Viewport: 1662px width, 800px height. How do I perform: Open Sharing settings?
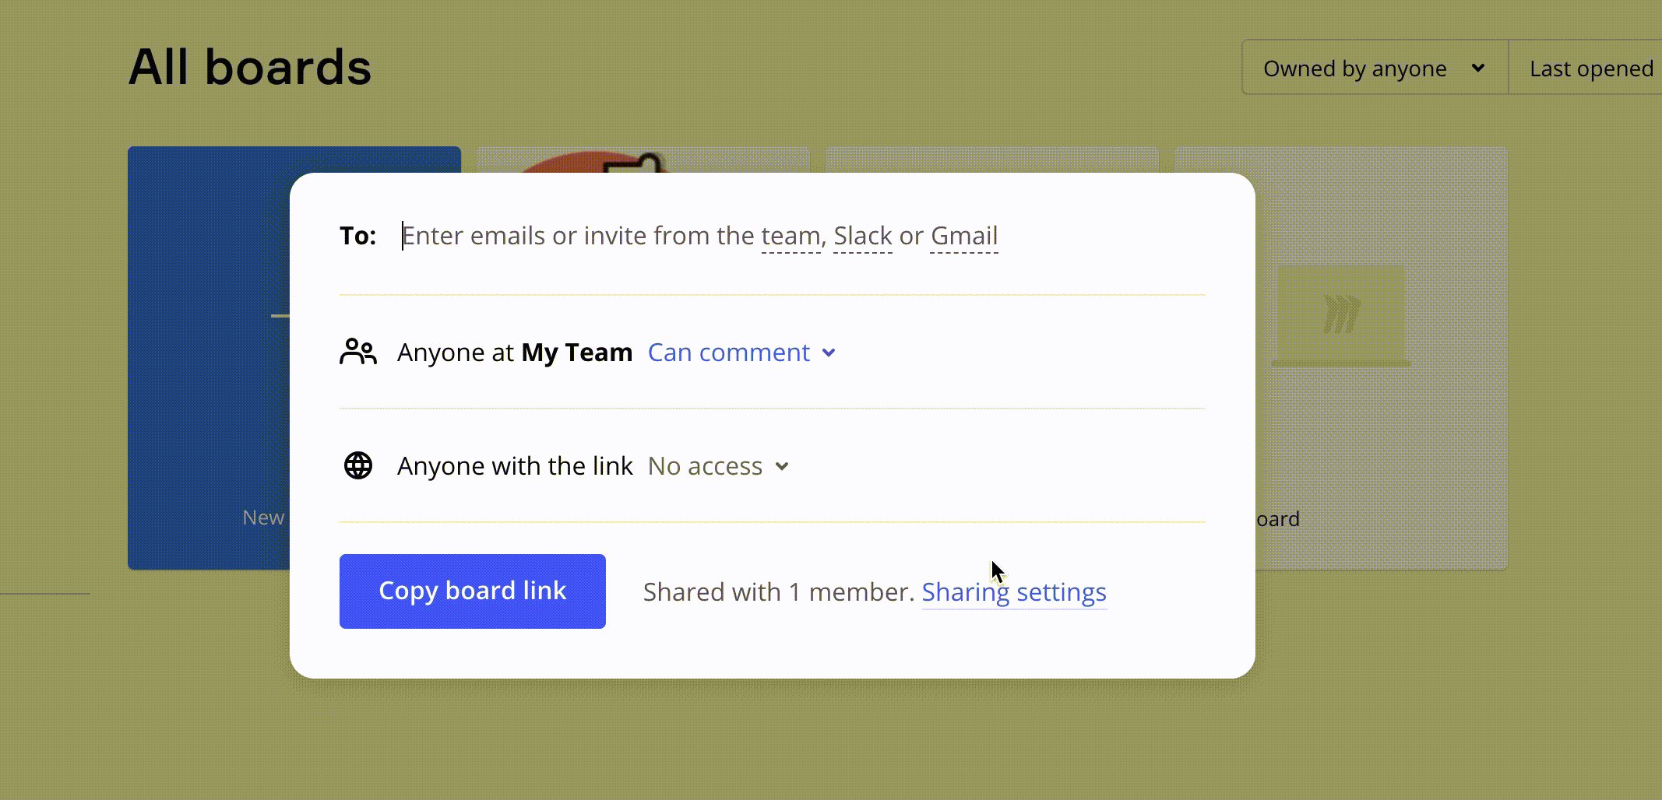[x=1013, y=592]
